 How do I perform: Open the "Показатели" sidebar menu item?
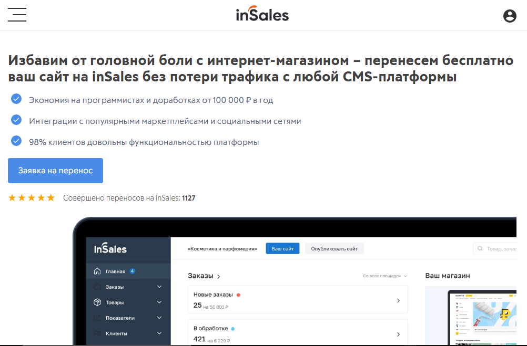pyautogui.click(x=128, y=318)
